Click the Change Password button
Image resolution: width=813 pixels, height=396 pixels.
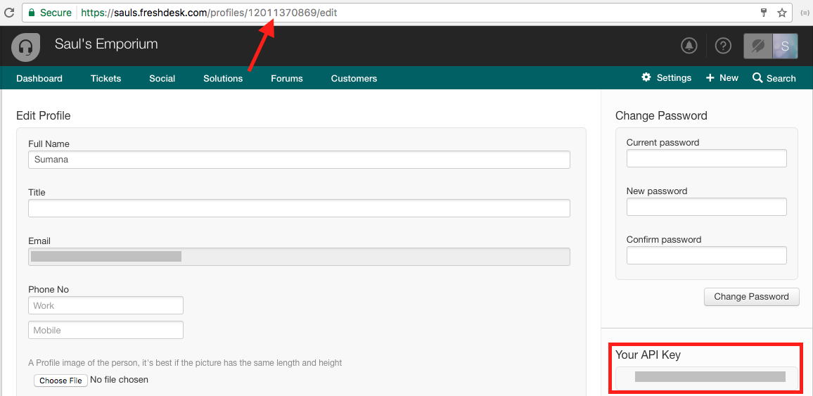[751, 297]
